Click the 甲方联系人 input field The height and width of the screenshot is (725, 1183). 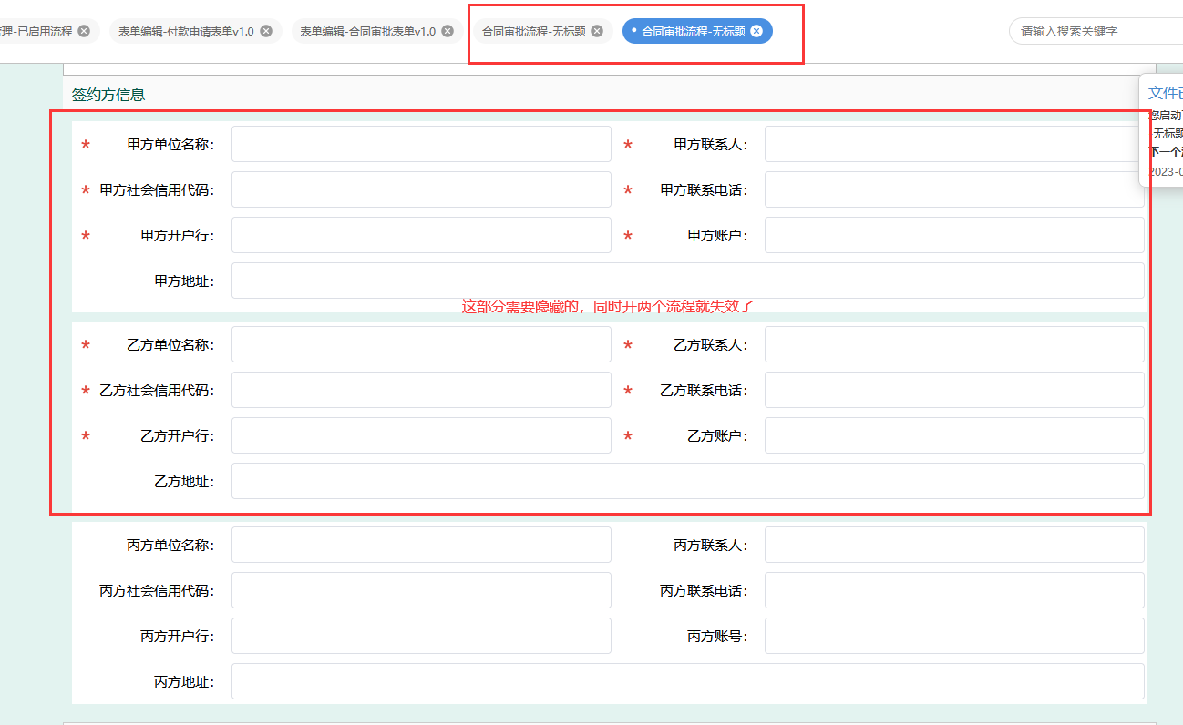tap(954, 144)
